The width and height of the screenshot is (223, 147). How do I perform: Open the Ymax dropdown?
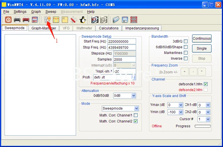coord(175,105)
